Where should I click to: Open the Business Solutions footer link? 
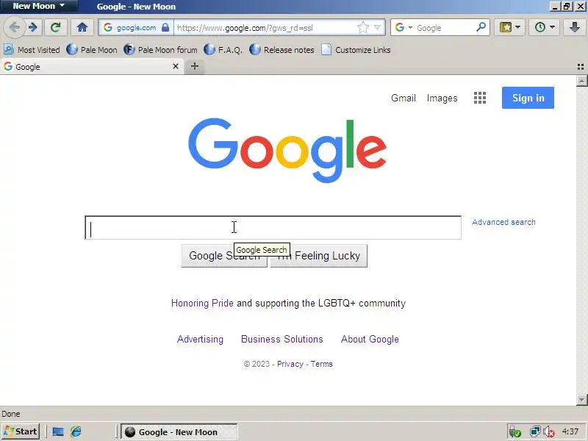(282, 339)
